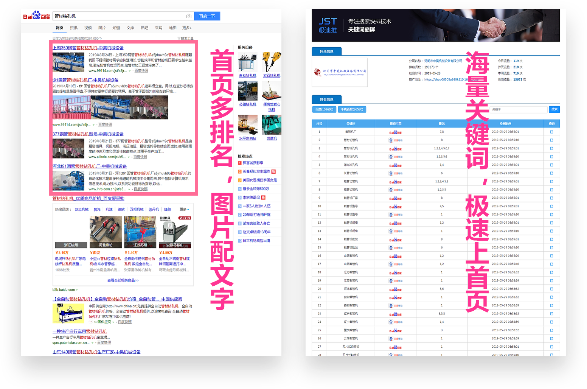587x389 pixels.
Task: Open the 河间市中昊机械设备有限公司 company link
Action: click(443, 61)
